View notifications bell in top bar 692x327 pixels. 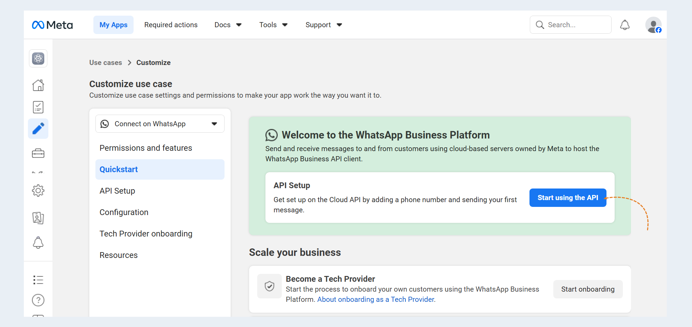625,25
